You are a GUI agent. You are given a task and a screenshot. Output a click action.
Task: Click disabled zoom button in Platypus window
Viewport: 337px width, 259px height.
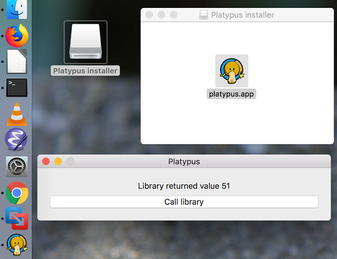pyautogui.click(x=70, y=161)
